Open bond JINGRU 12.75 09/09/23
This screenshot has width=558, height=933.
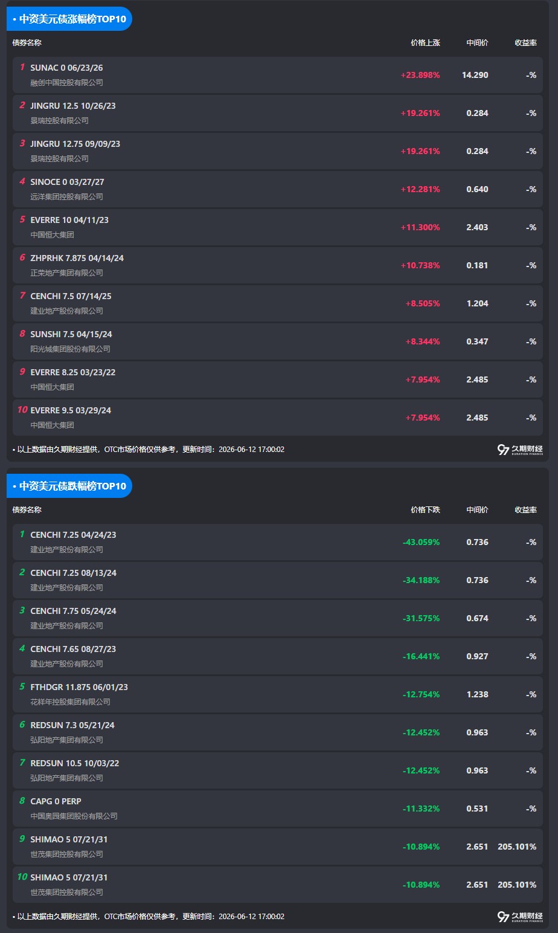pos(75,144)
